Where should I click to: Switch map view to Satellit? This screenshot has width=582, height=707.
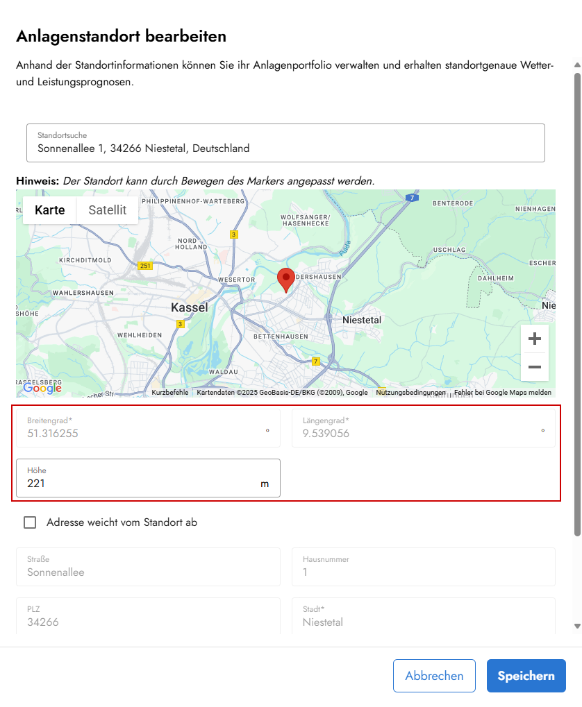click(107, 210)
